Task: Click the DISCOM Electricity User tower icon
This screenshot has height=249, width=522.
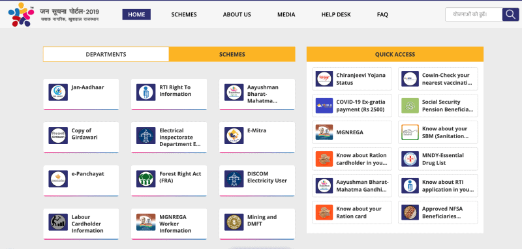Action: click(x=234, y=179)
